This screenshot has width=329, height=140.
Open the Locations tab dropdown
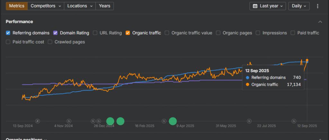[80, 6]
